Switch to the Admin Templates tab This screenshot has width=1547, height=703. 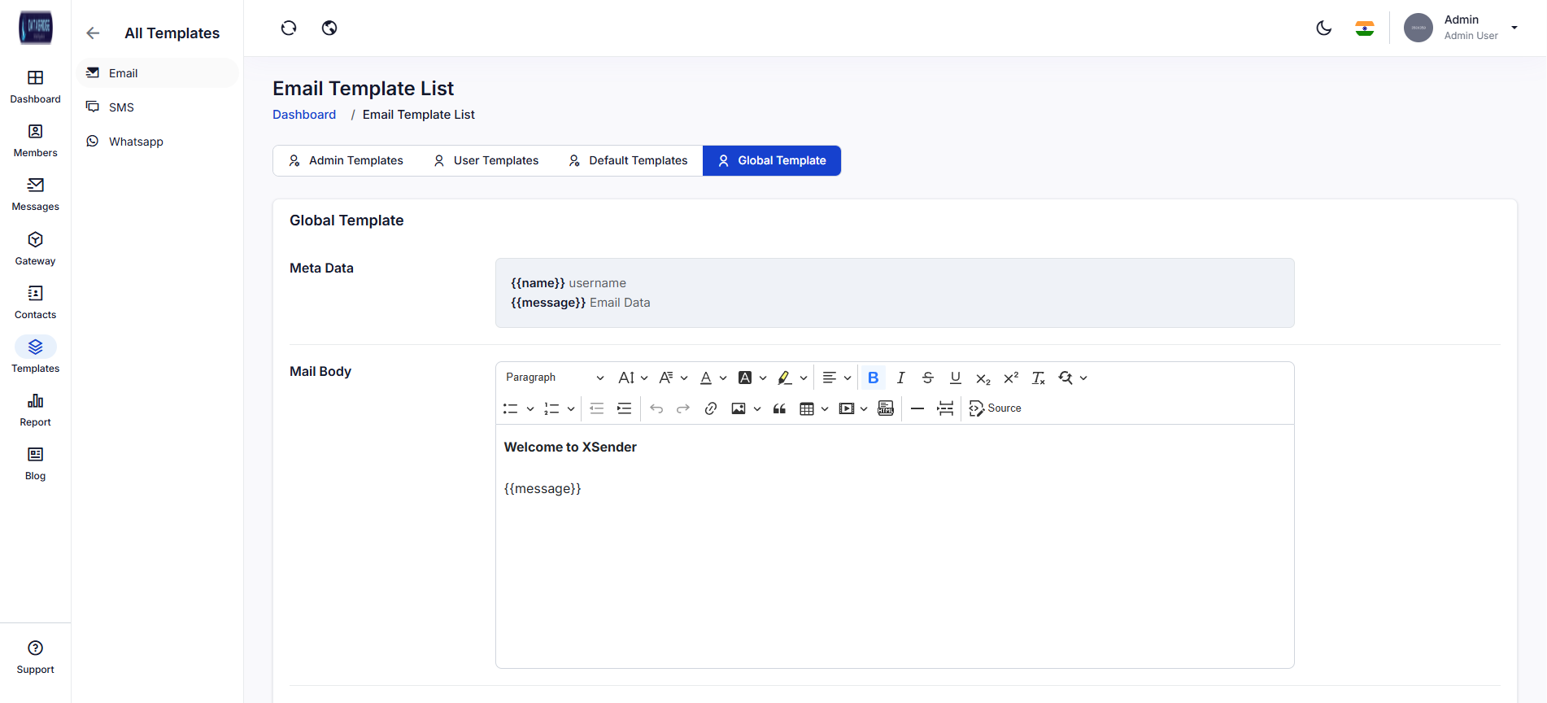[346, 160]
